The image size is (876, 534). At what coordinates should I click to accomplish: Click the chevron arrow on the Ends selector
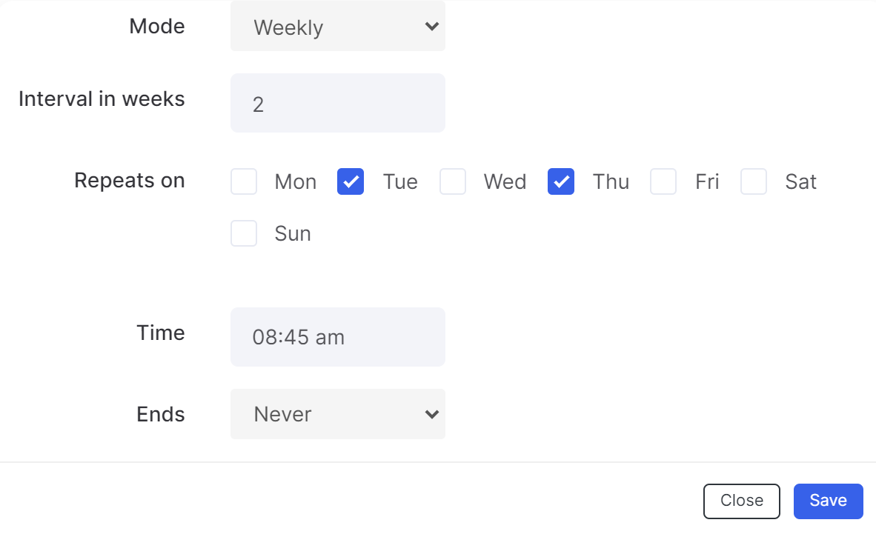pos(431,415)
